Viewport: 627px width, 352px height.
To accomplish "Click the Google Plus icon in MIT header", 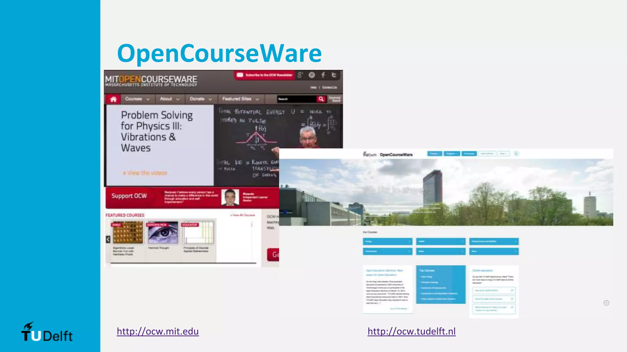I will [300, 75].
